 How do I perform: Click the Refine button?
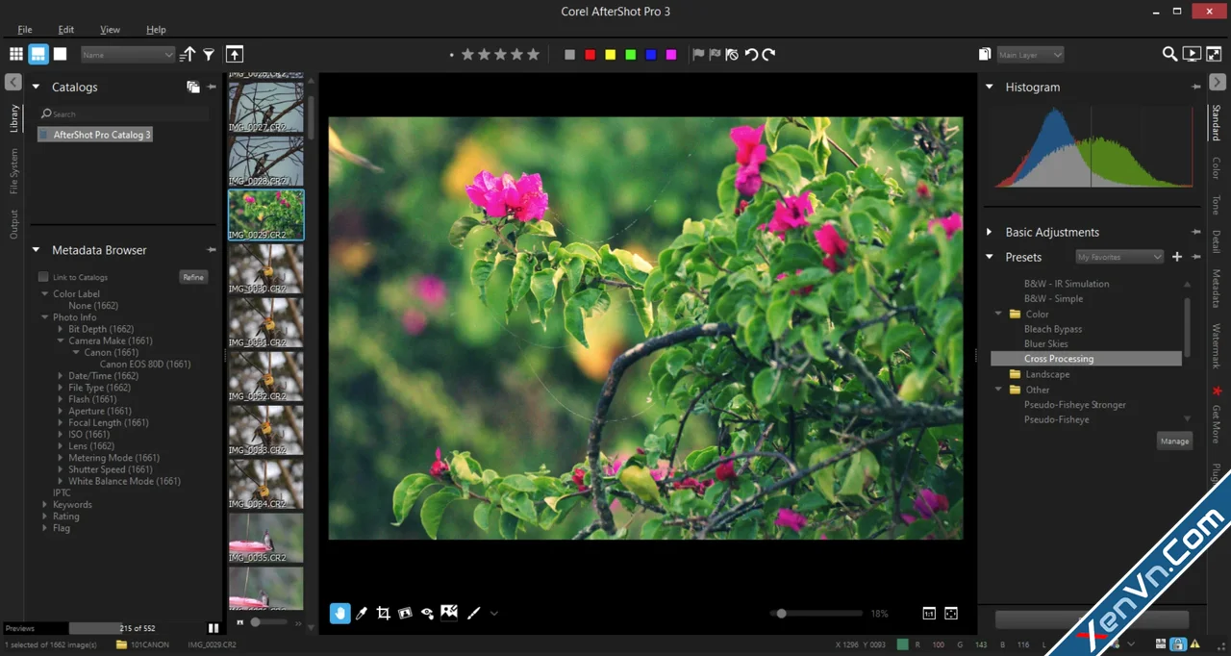coord(193,277)
